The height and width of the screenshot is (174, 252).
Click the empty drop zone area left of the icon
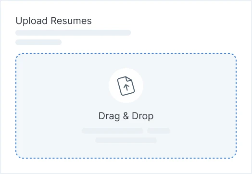(62, 86)
